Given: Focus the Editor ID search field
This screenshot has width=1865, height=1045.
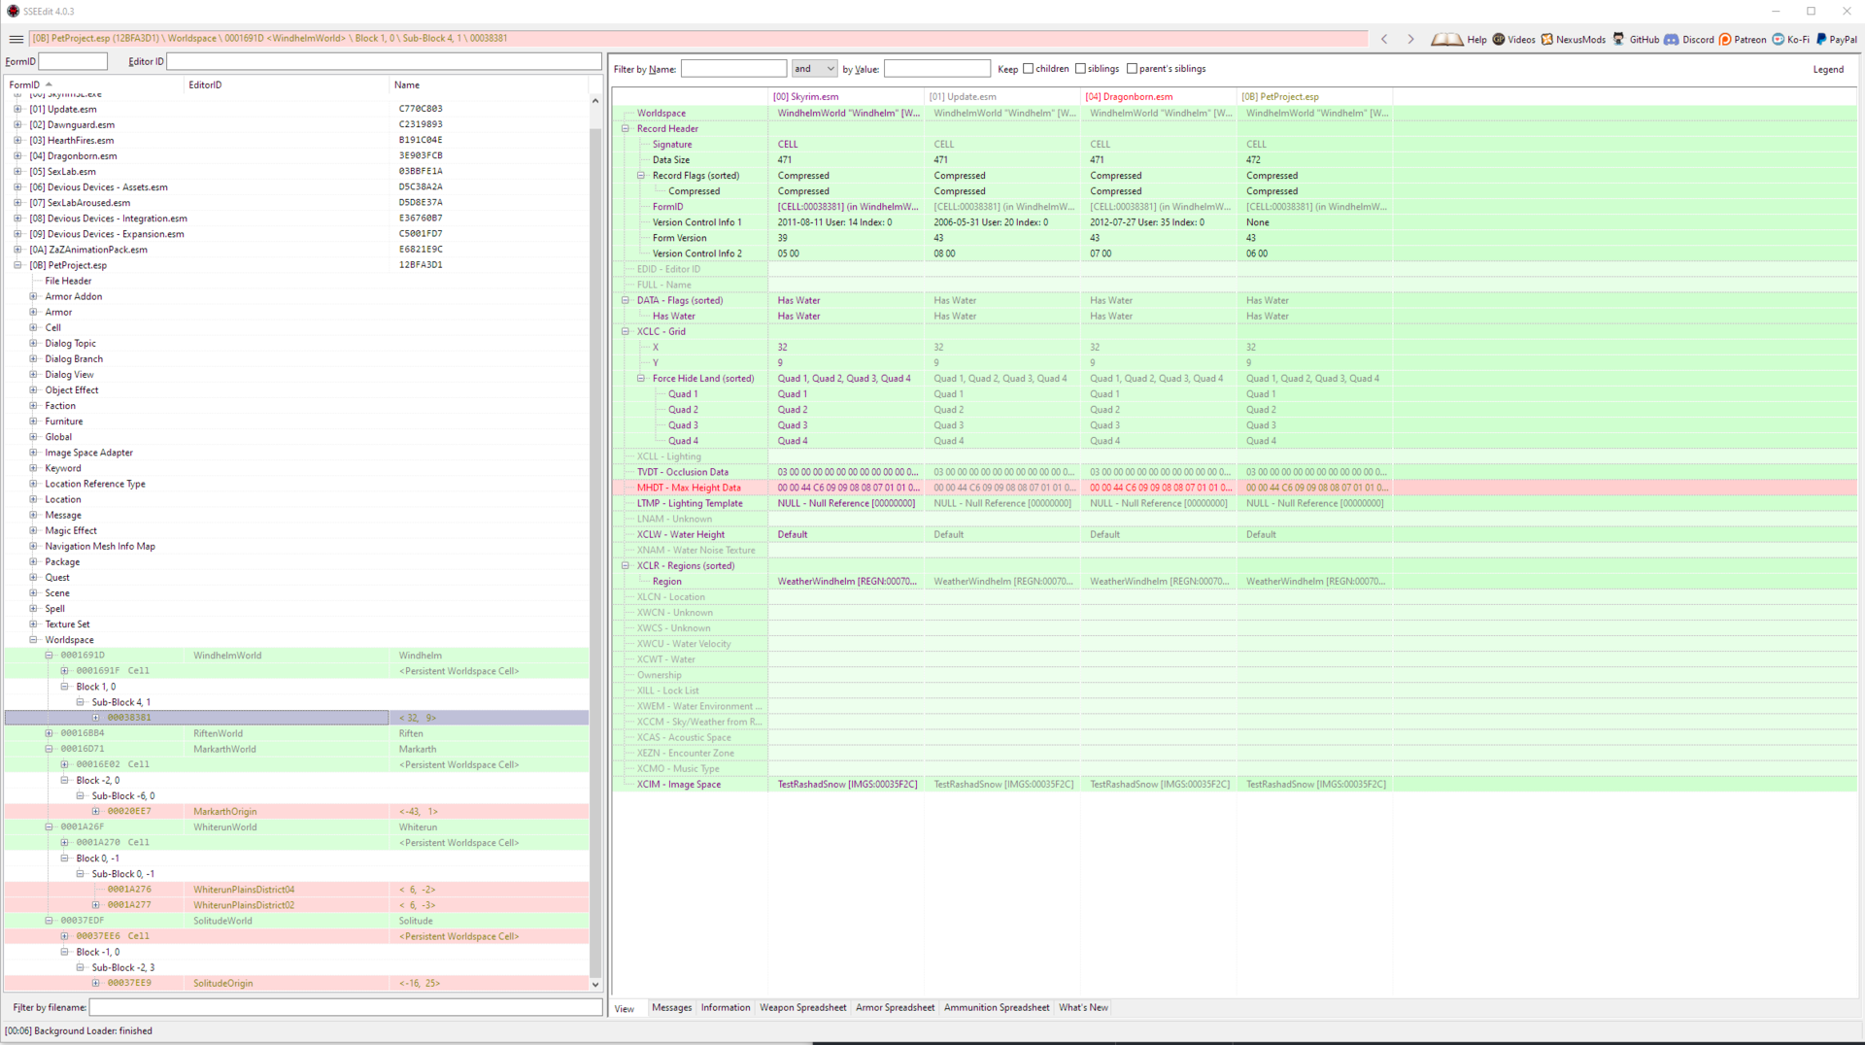Looking at the screenshot, I should (384, 61).
